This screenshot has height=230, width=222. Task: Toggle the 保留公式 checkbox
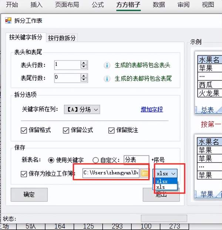coord(66,130)
